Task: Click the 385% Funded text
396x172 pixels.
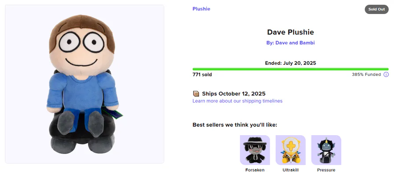Action: point(366,75)
